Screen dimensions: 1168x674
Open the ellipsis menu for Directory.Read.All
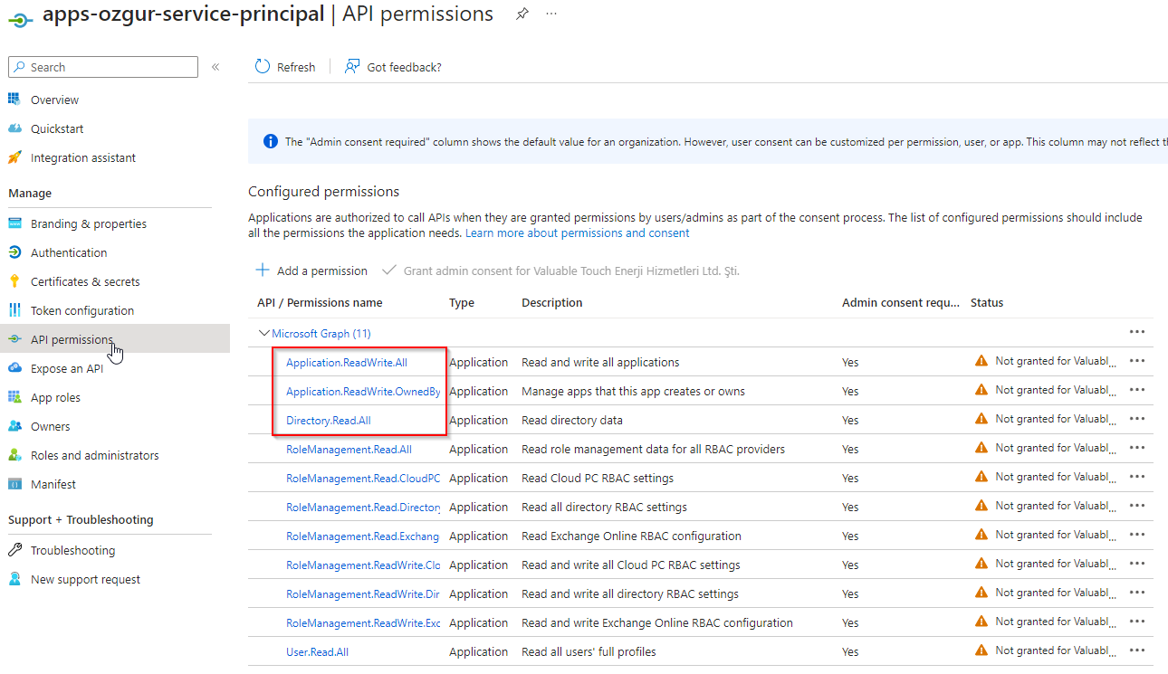point(1137,418)
